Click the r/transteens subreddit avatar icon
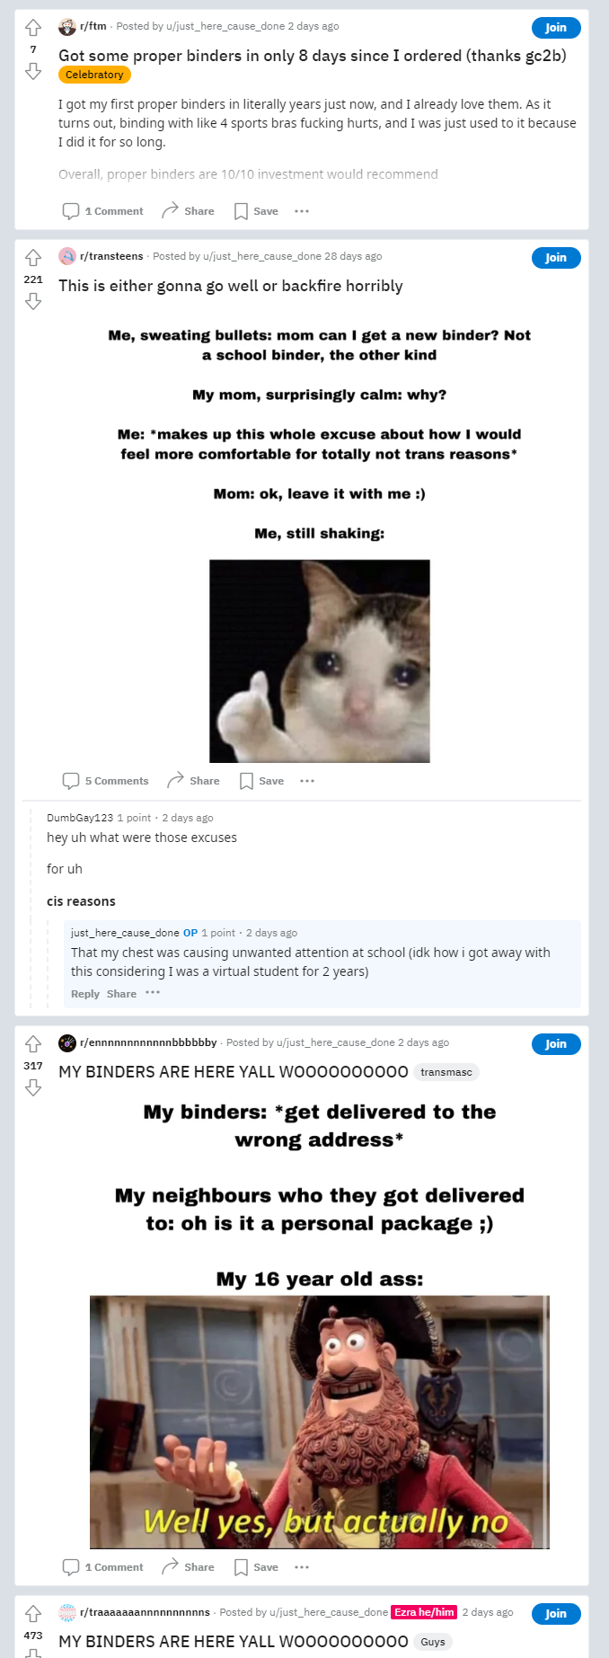 pos(67,256)
